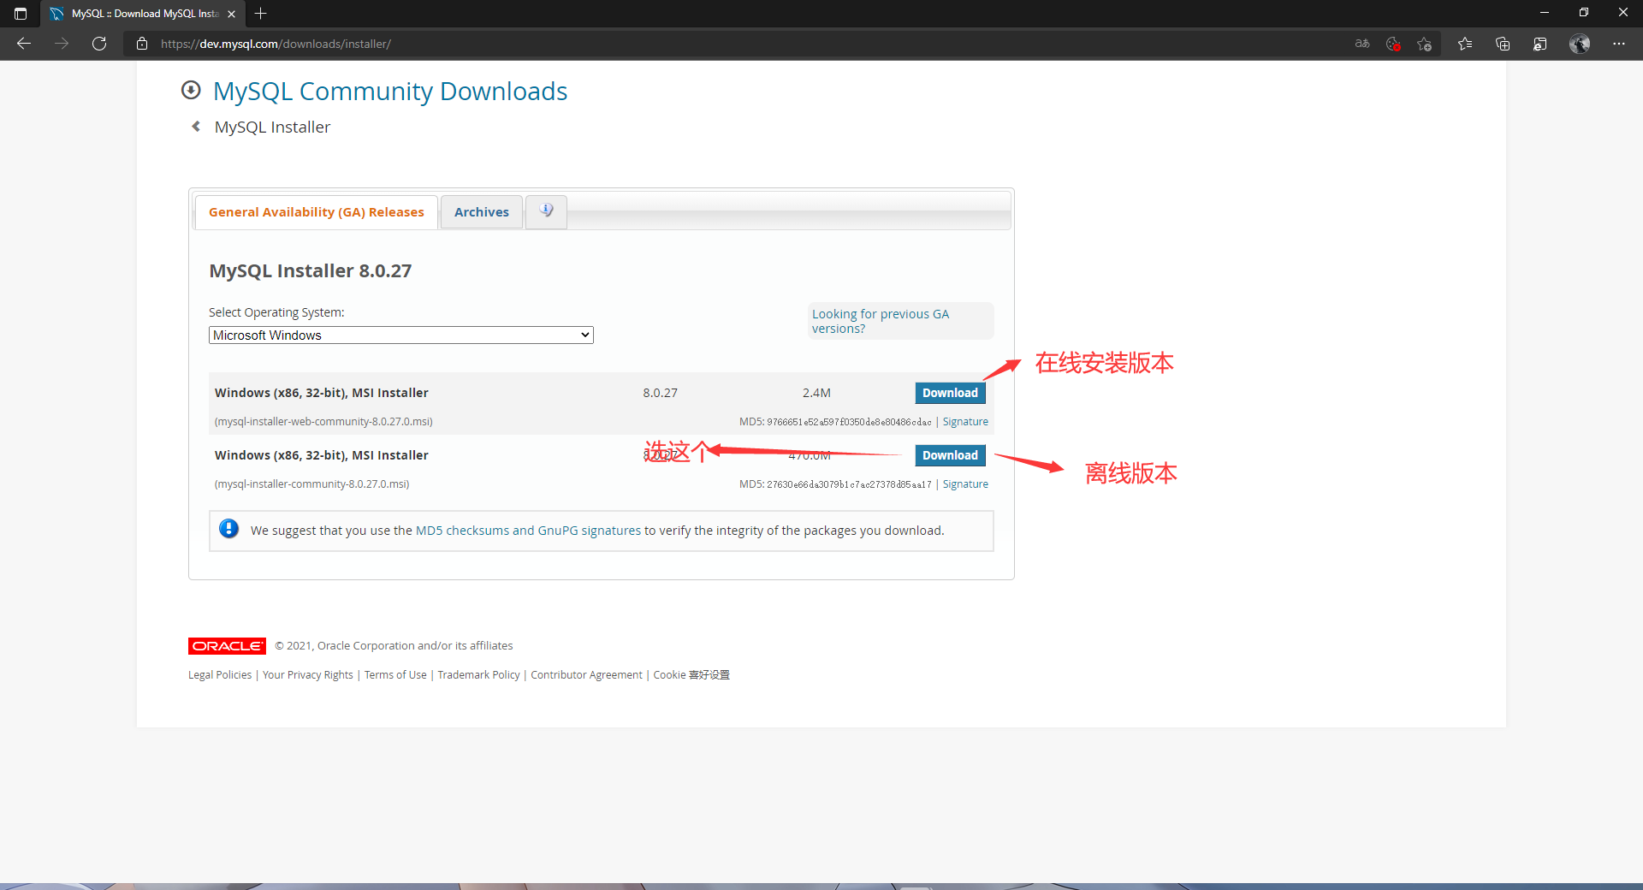
Task: Select the MySQL Download tab in the tab strip
Action: [142, 14]
